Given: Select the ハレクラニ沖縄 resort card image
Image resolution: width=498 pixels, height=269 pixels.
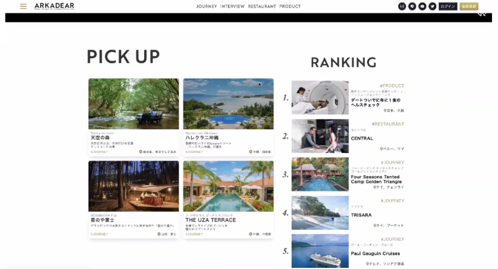Looking at the screenshot, I should pos(228,104).
